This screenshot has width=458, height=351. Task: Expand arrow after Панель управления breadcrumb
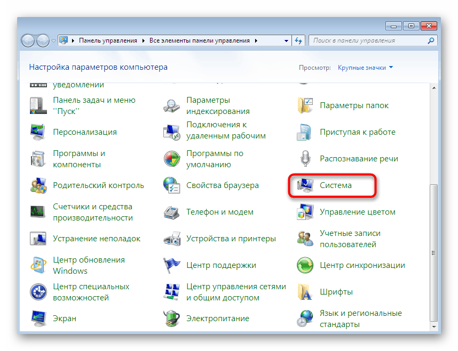144,40
